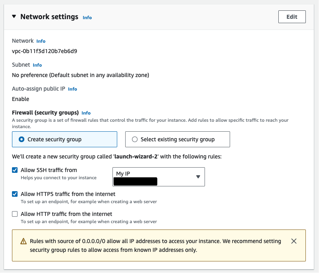The image size is (319, 273).
Task: Choose the Select existing security group option
Action: (x=135, y=139)
